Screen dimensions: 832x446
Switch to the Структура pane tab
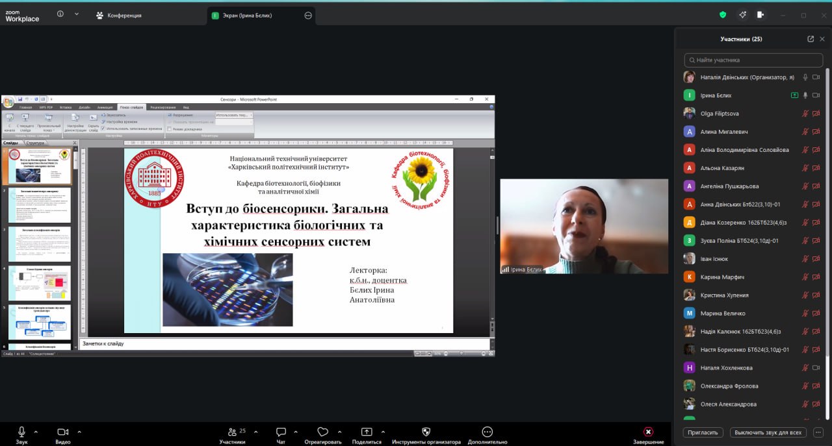click(x=36, y=143)
